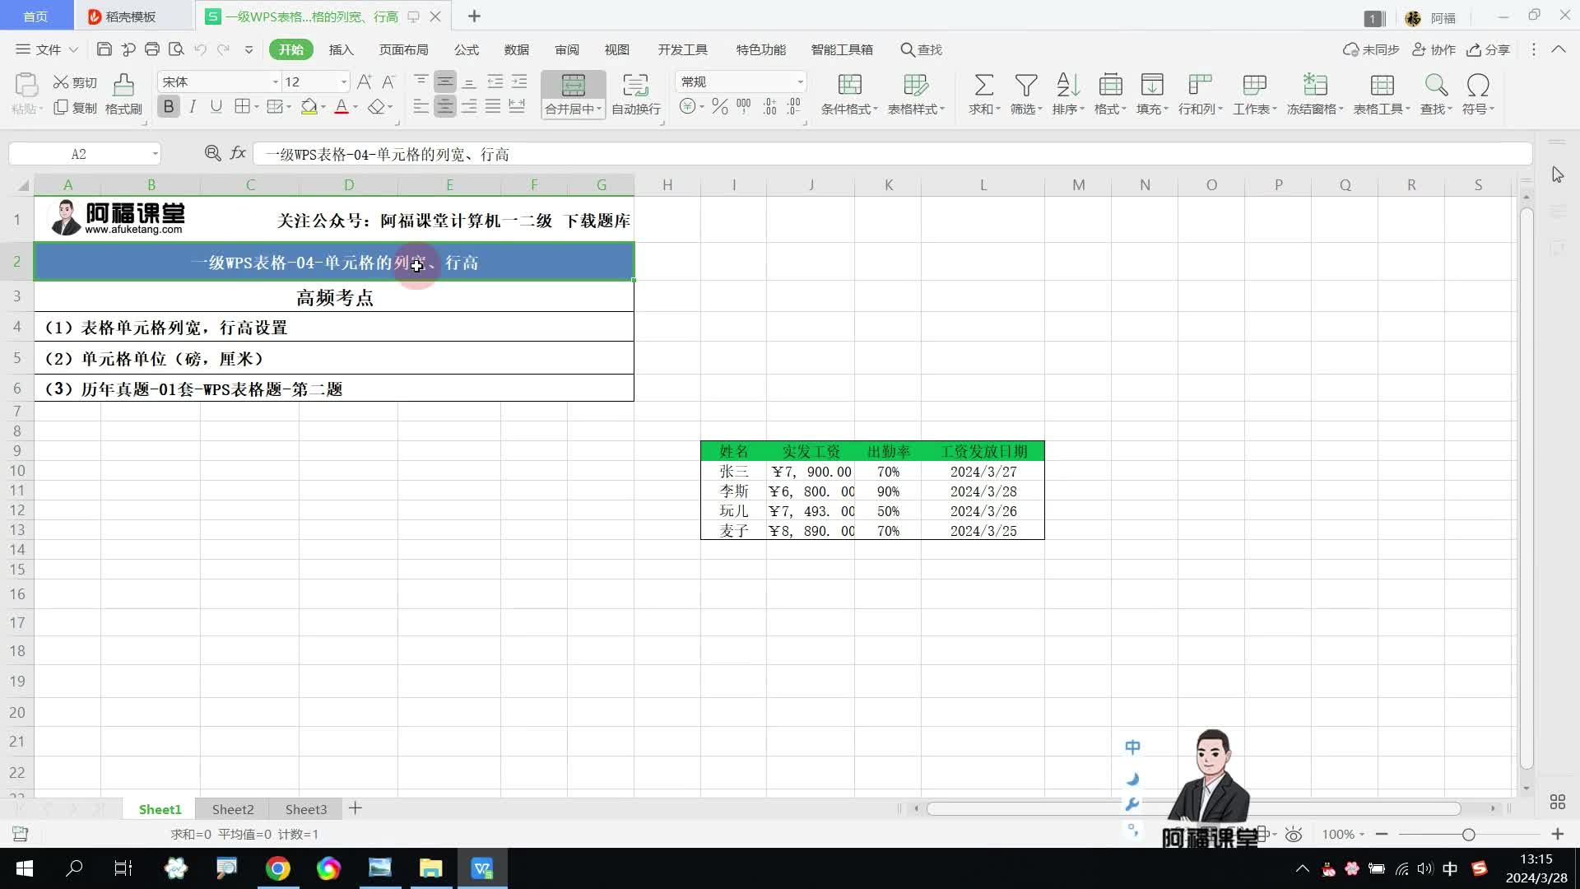This screenshot has height=889, width=1580.
Task: Click the Format Painter (格式刷) icon
Action: [123, 86]
